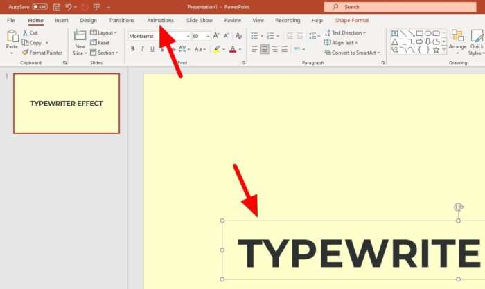Decrease font size with the smaller A icon
Viewport: 485px width, 289px height.
pos(227,36)
